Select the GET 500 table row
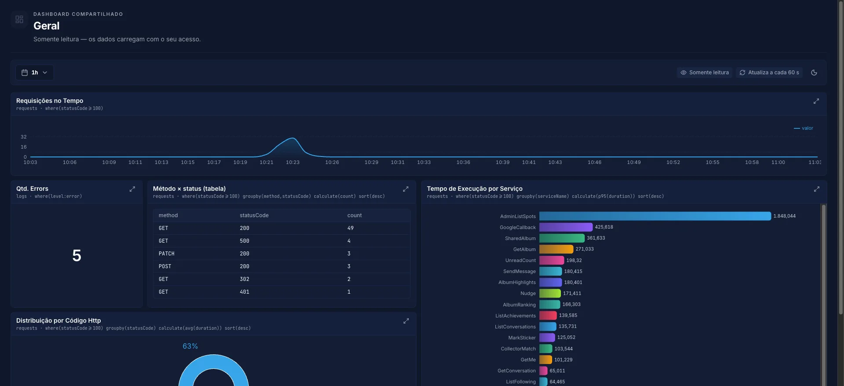This screenshot has width=844, height=386. point(281,241)
